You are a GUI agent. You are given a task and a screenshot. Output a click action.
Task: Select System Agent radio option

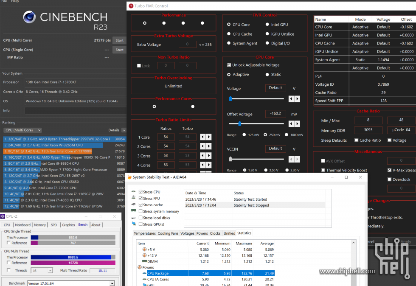[x=229, y=43]
